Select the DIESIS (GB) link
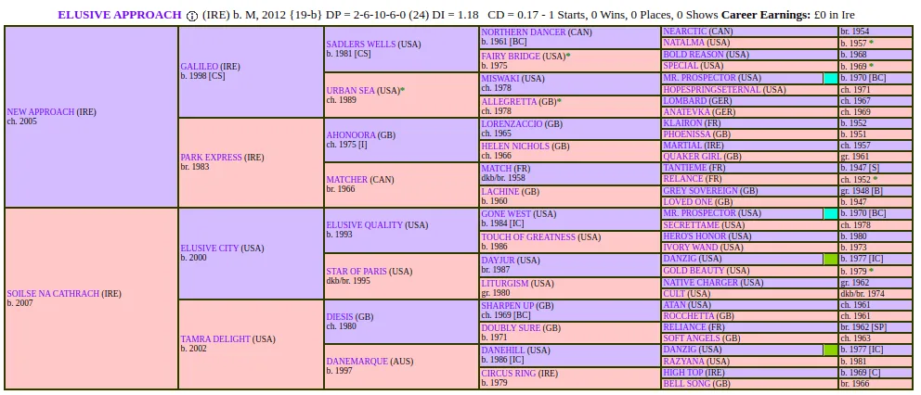 [x=341, y=317]
